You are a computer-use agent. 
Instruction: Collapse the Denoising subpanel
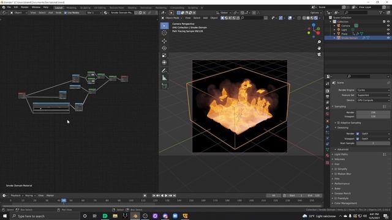tap(342, 128)
